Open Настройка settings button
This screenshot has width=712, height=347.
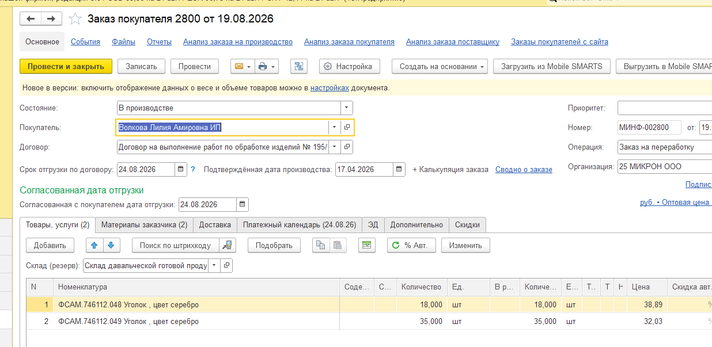[x=349, y=66]
